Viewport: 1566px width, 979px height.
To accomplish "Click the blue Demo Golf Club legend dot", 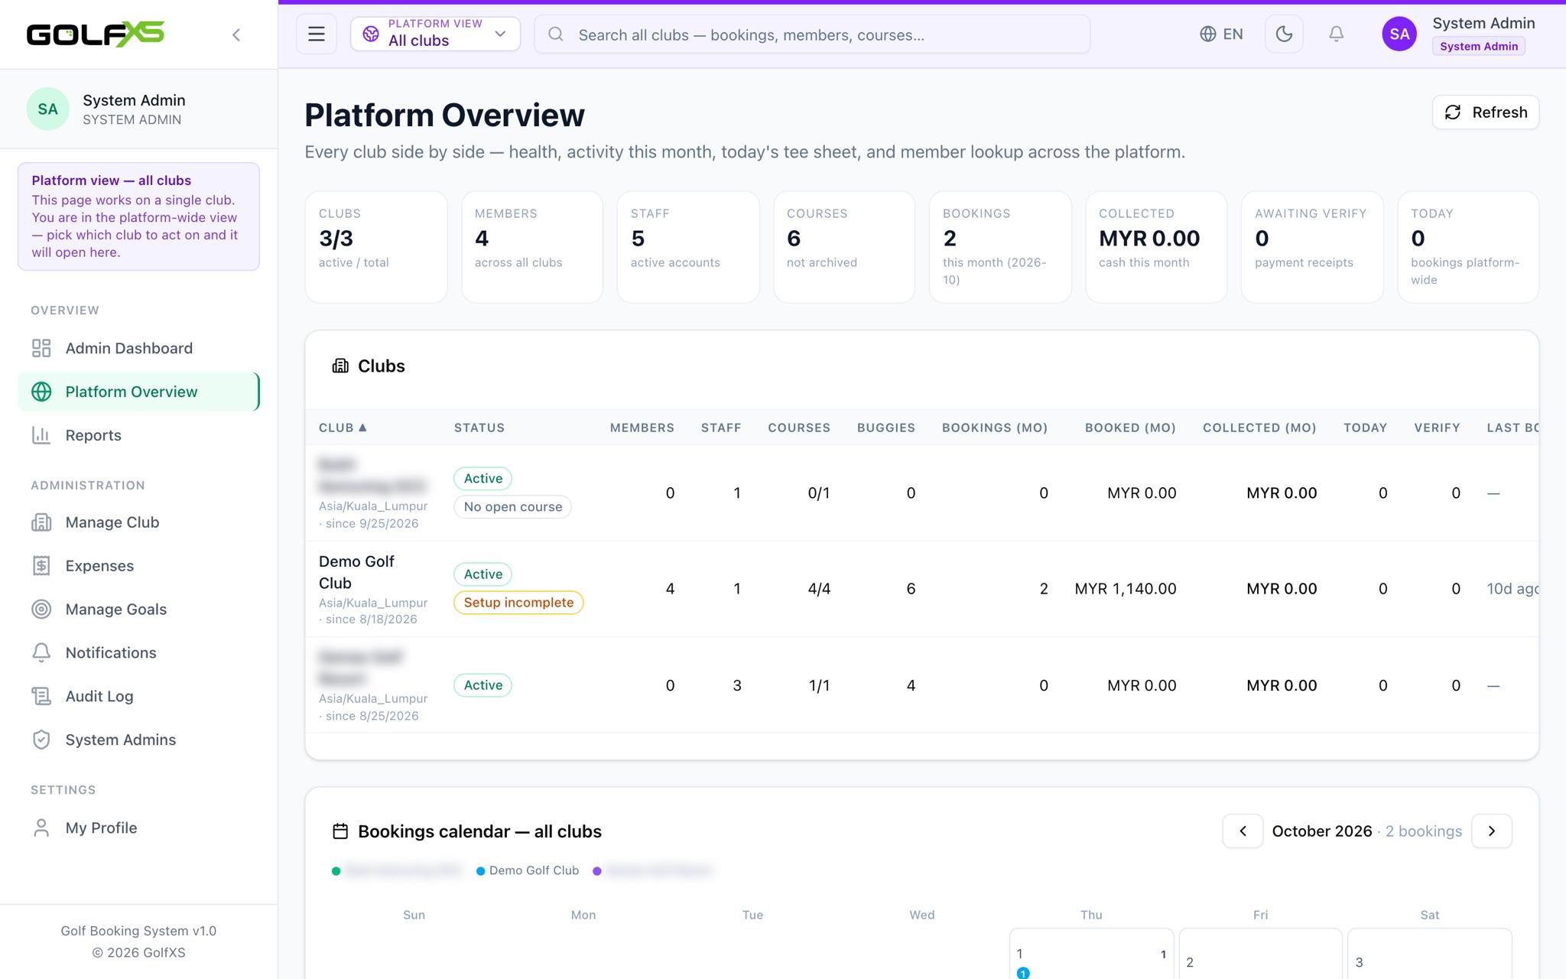I will coord(480,871).
